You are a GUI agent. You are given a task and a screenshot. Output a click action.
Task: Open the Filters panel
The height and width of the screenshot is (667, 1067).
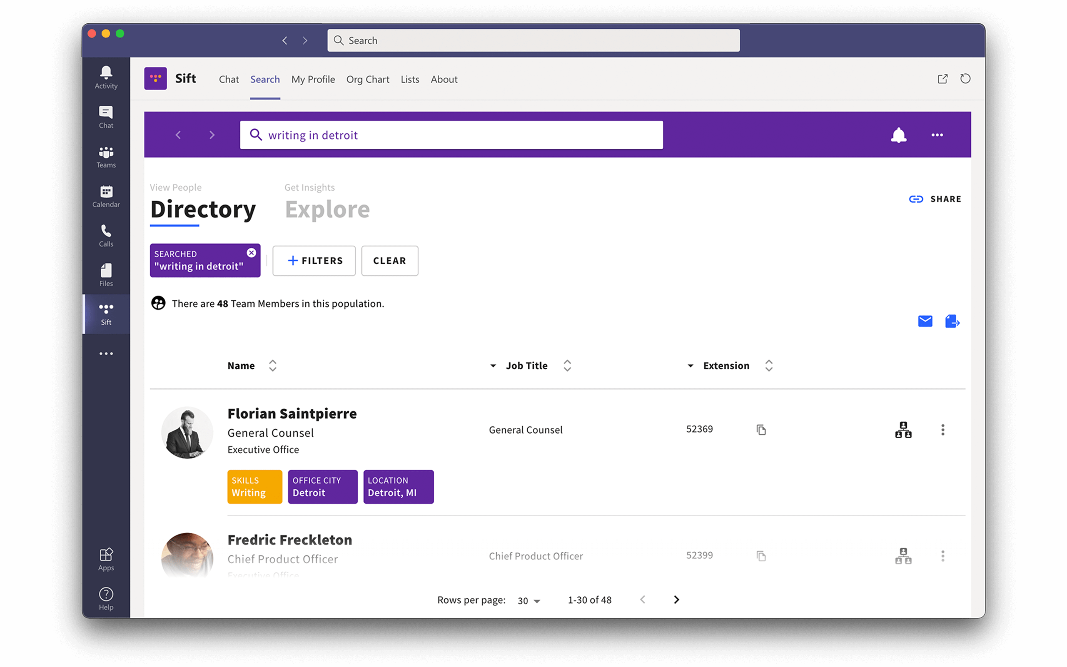tap(314, 260)
